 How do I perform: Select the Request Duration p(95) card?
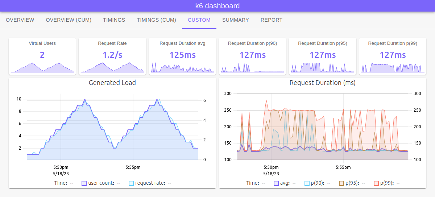[323, 56]
